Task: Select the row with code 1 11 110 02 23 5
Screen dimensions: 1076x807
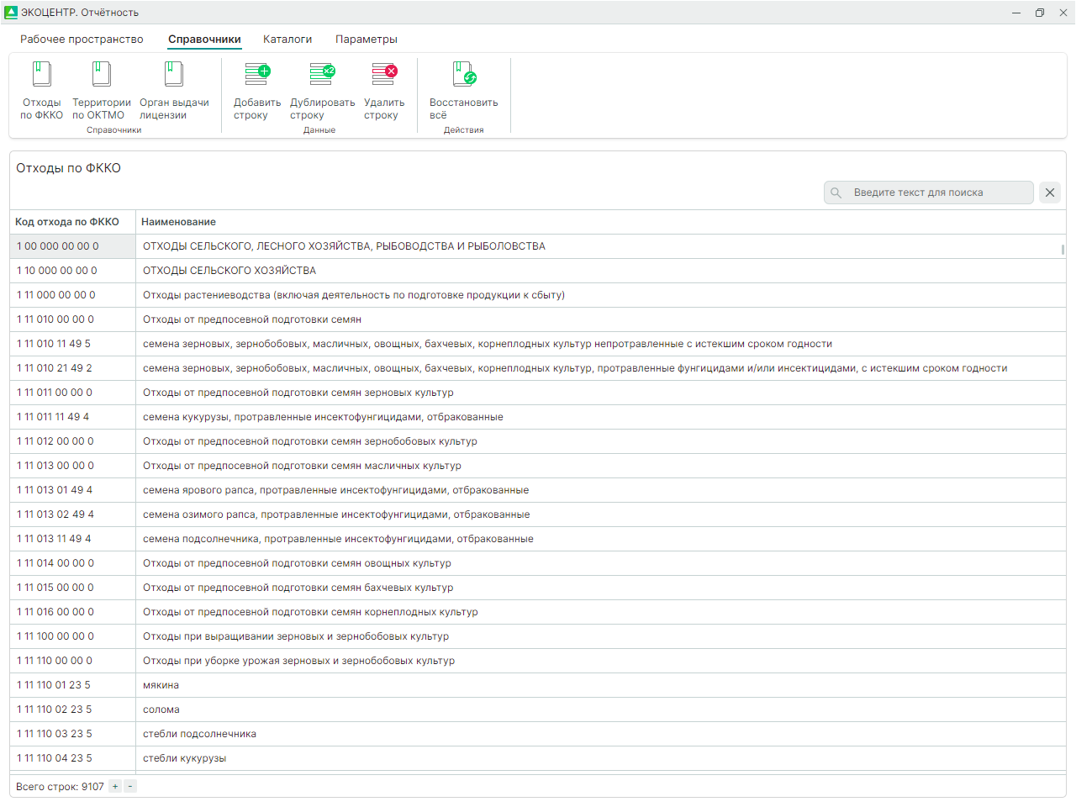Action: (55, 709)
